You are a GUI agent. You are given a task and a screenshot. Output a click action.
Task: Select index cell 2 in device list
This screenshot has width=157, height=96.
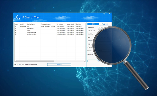click(15, 28)
